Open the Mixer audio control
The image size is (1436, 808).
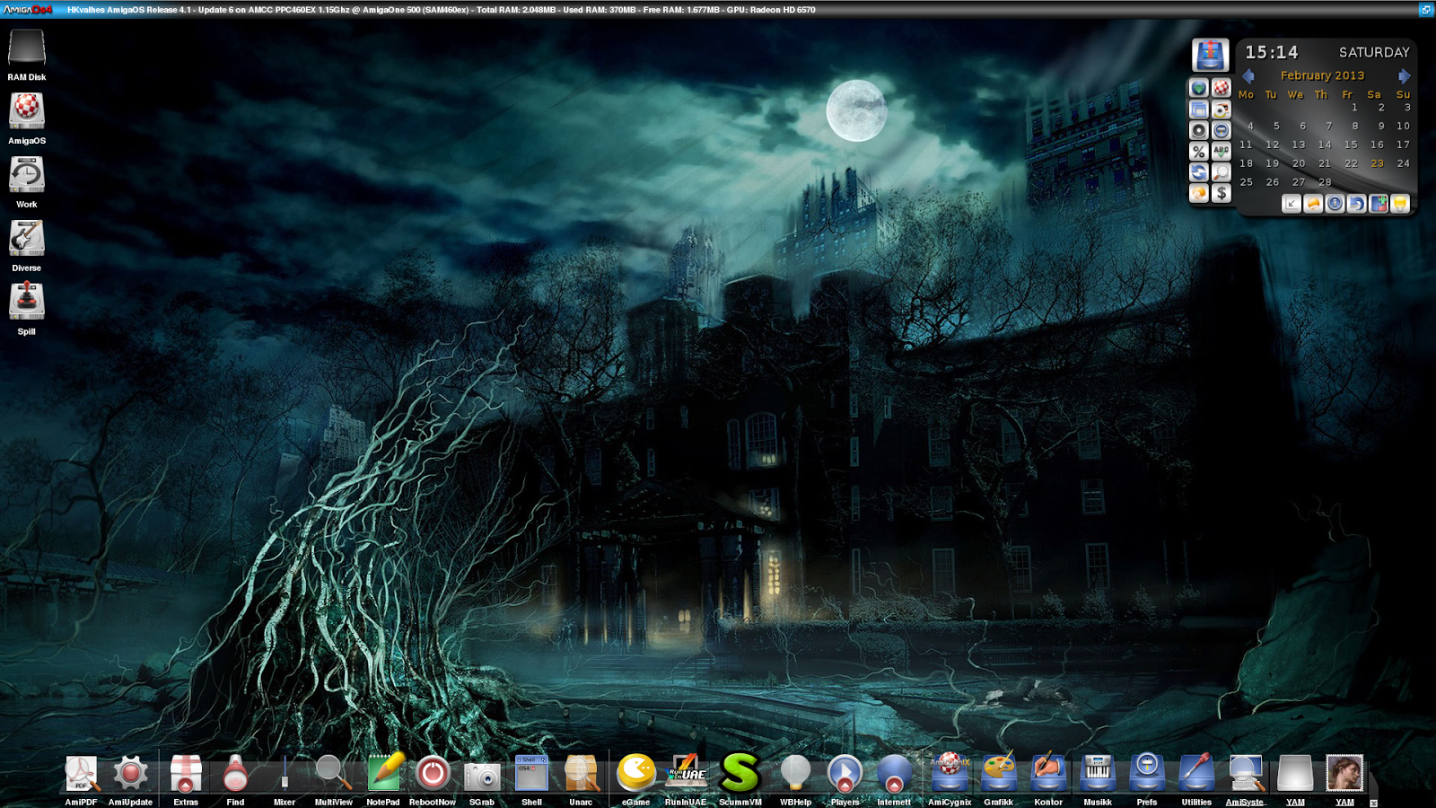pyautogui.click(x=285, y=773)
